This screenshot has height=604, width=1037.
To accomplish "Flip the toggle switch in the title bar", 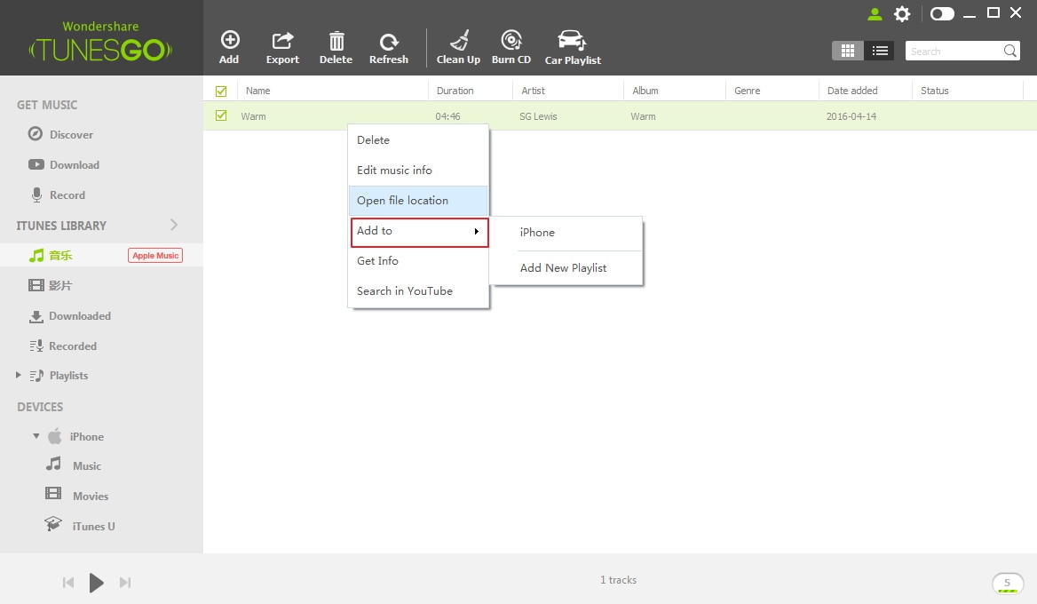I will tap(942, 14).
